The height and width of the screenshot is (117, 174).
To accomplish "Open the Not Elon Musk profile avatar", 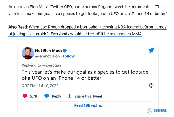I will pos(27,53).
